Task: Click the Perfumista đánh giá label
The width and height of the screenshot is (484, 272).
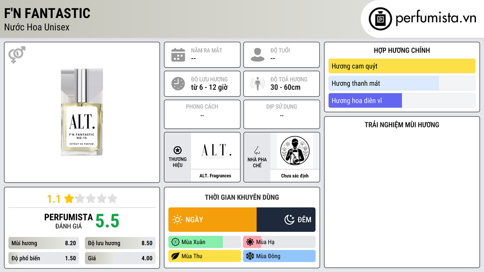Action: tap(68, 221)
